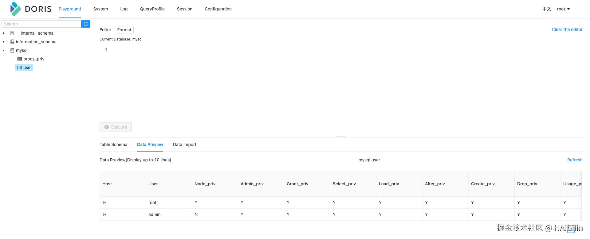
Task: Click the Doris logo icon
Action: tap(15, 9)
